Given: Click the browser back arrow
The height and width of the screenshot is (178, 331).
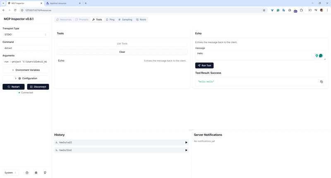Looking at the screenshot, I should [4, 10].
